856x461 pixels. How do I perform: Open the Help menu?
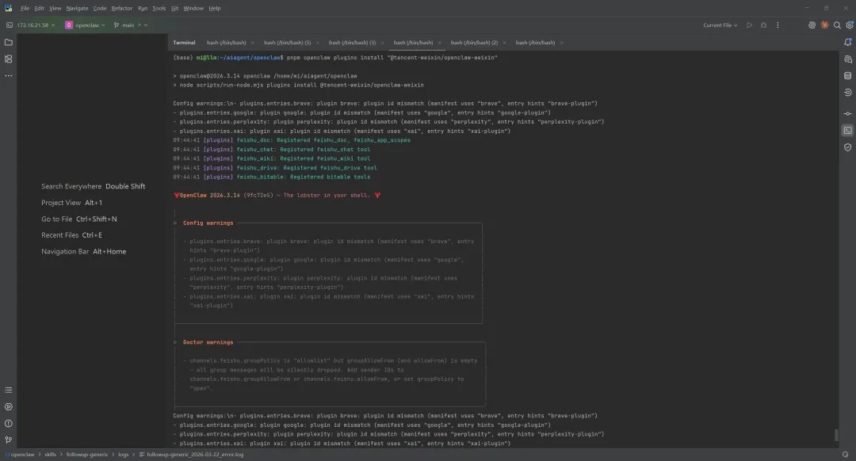[215, 8]
